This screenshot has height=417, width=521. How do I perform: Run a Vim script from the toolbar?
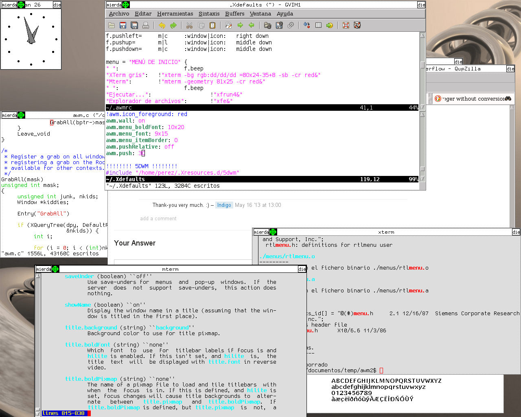(x=291, y=25)
